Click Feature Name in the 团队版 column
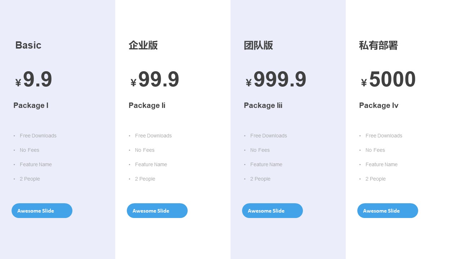This screenshot has height=259, width=461. (x=266, y=164)
